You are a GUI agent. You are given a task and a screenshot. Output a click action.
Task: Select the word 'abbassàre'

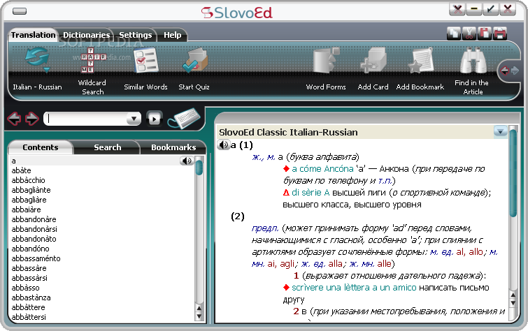click(29, 268)
